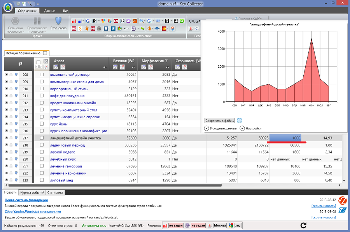This screenshot has height=232, width=350.
Task: Click the red MI icon in top toolbar row
Action: 116,21
